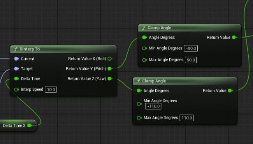Click the upper Clamp Angle Return Value pin
This screenshot has width=253, height=144.
coord(234,38)
